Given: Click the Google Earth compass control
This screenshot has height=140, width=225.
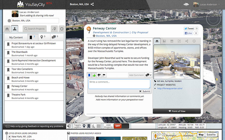Looking at the screenshot, I should pos(213,19).
